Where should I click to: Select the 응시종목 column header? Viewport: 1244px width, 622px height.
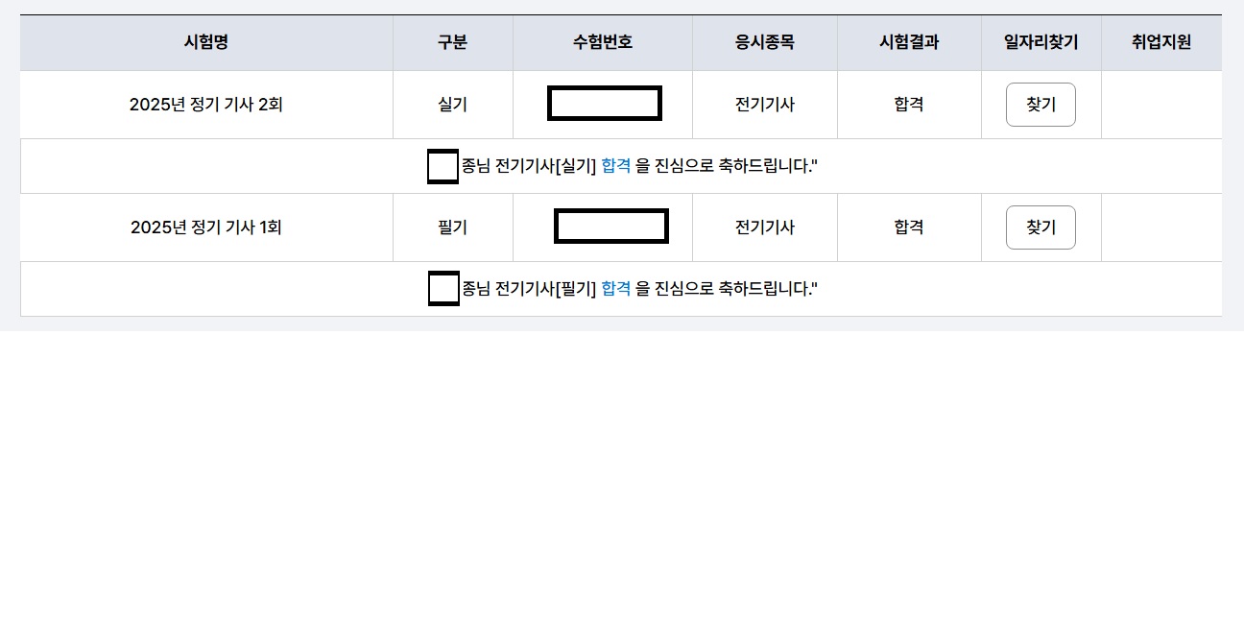click(765, 42)
